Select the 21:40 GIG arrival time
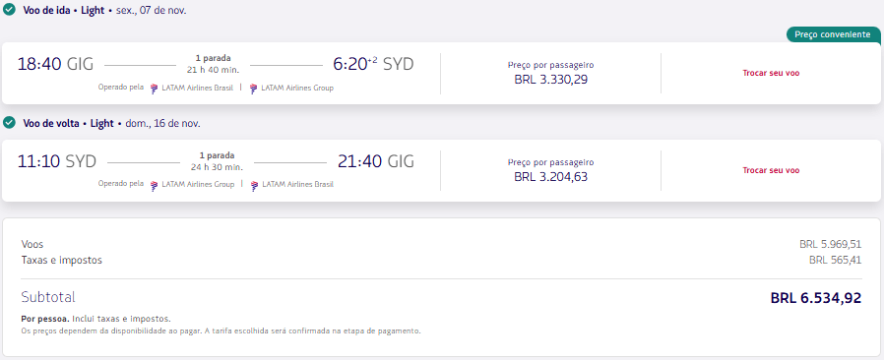 pyautogui.click(x=376, y=161)
